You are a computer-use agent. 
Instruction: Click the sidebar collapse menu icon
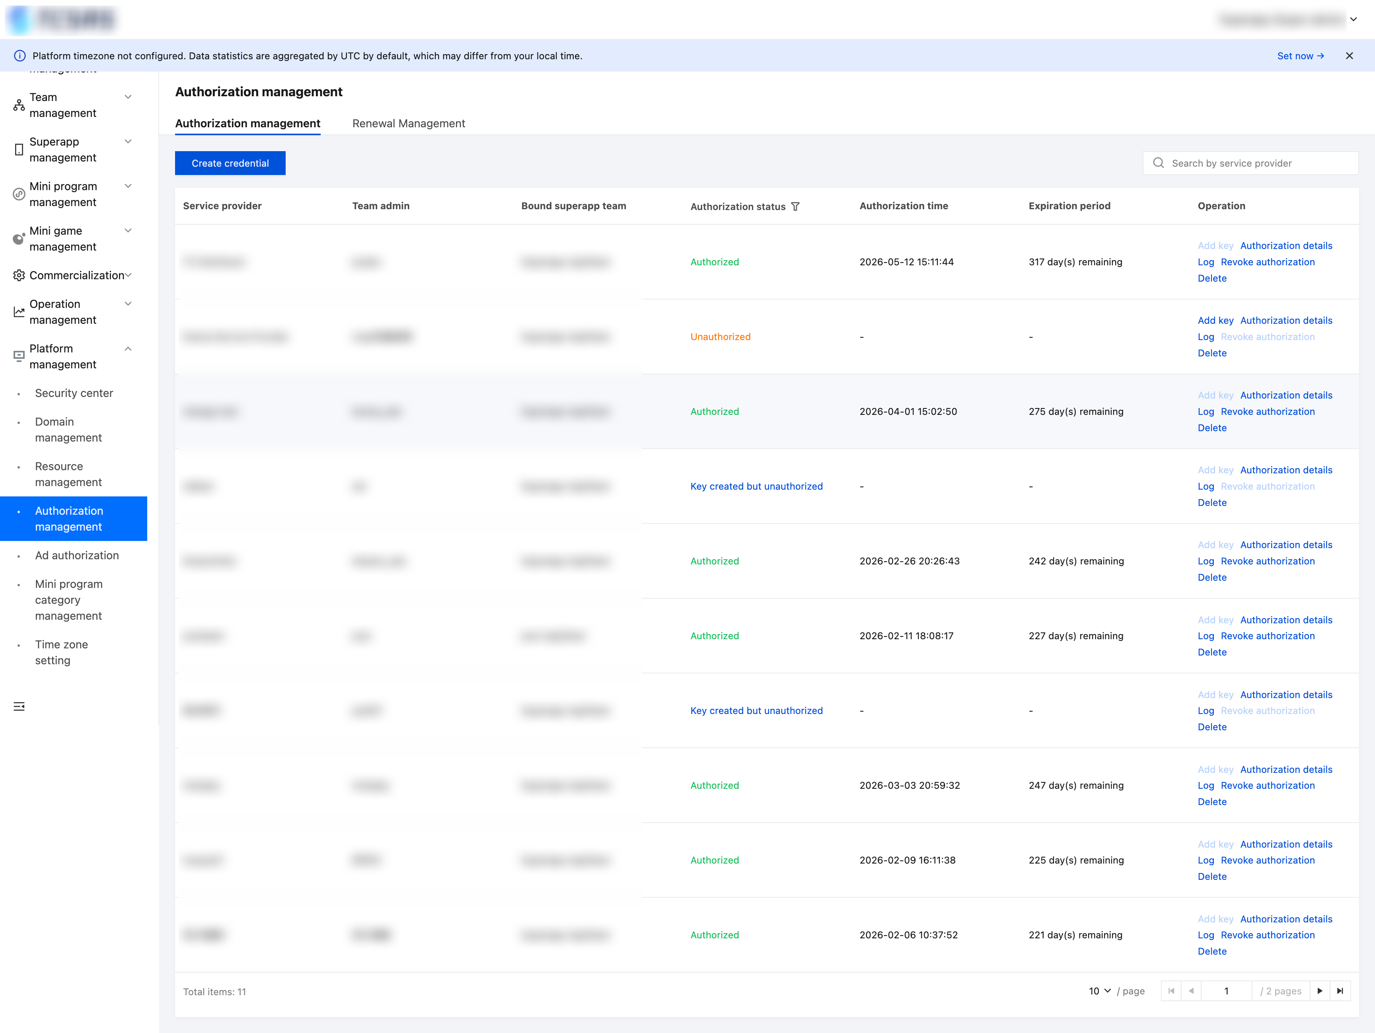coord(19,706)
